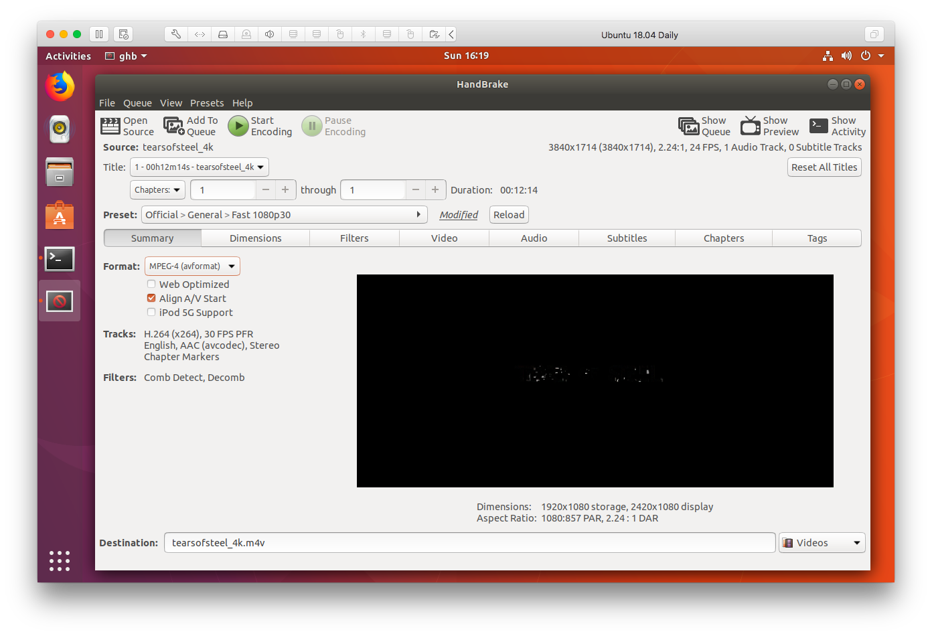Select the Summary tab
932x636 pixels.
pyautogui.click(x=153, y=238)
